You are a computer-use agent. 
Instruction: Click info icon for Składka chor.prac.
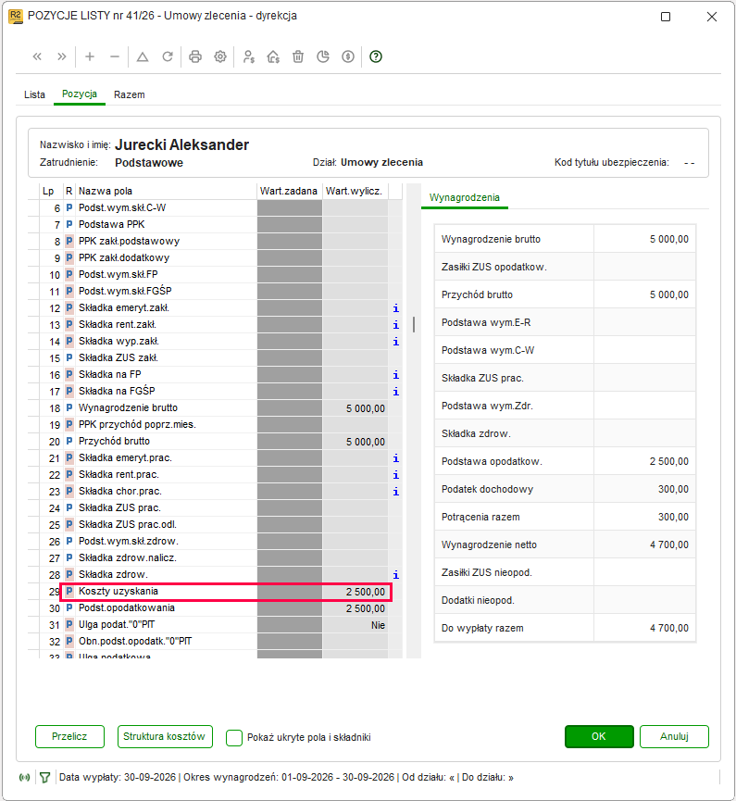coord(396,492)
